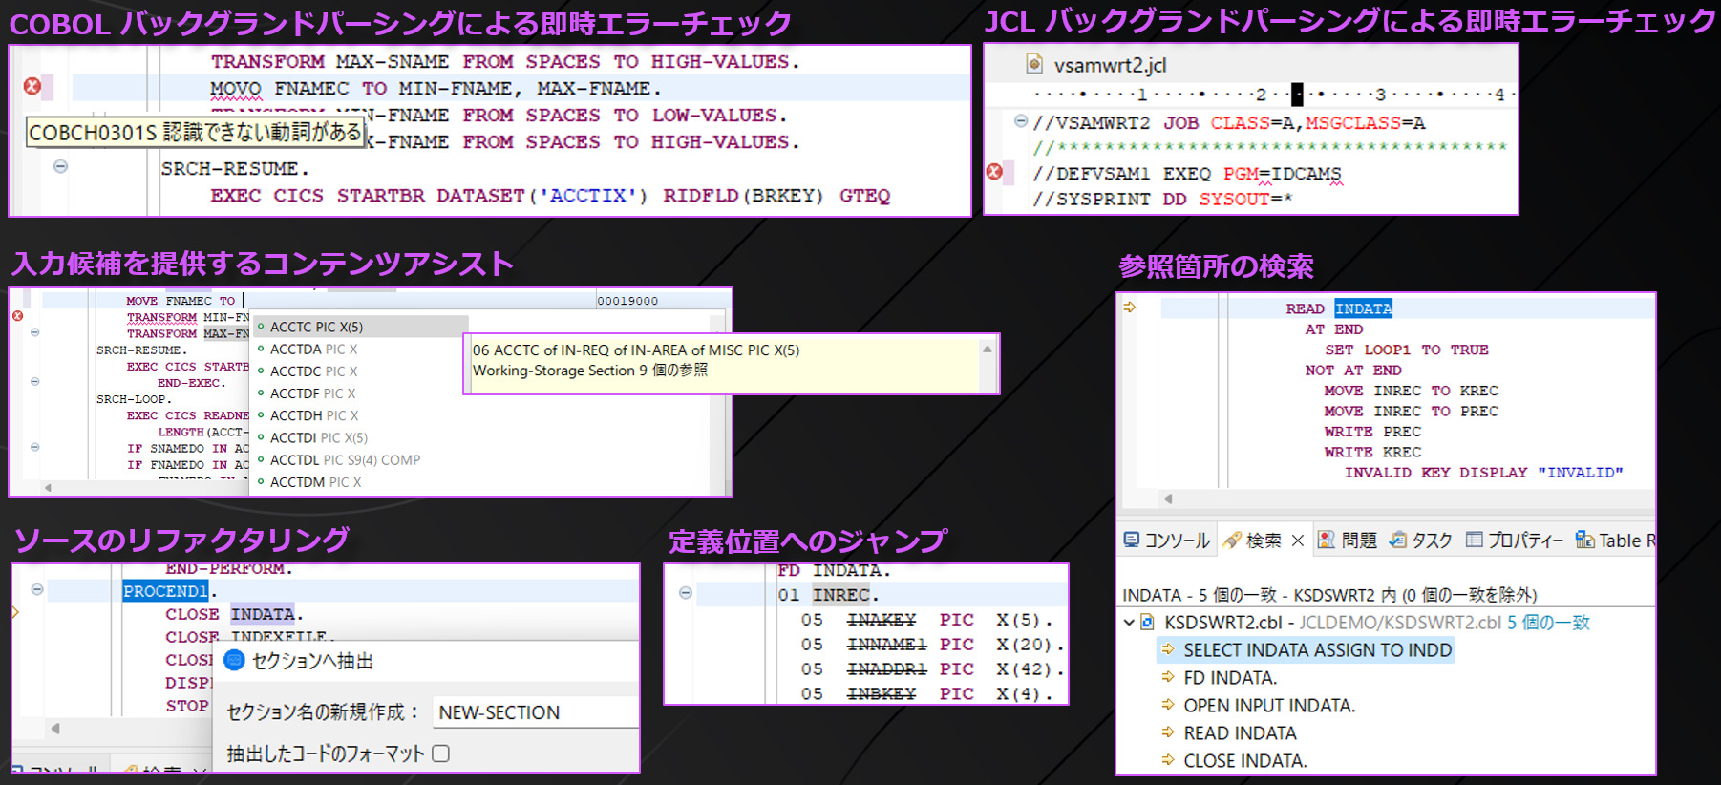Viewport: 1721px width, 785px height.
Task: Open the OPEN INPUT INDATA. search match
Action: coord(1268,706)
